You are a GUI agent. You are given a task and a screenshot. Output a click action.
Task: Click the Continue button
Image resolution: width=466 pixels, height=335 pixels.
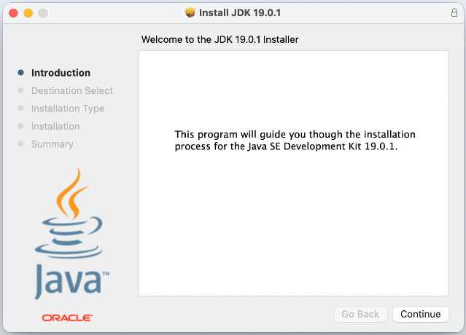click(421, 314)
